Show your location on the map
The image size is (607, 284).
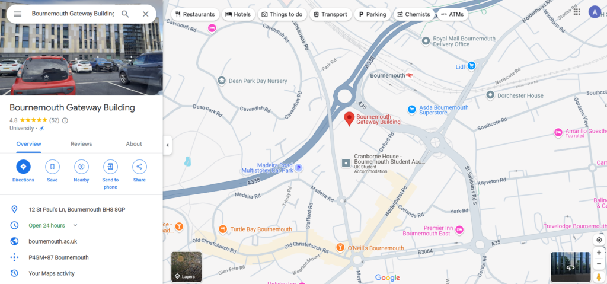click(x=599, y=240)
